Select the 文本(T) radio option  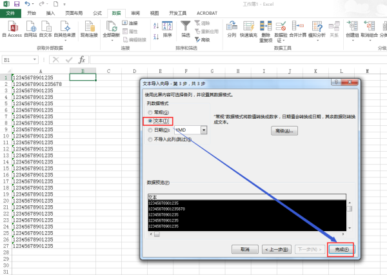coord(152,121)
